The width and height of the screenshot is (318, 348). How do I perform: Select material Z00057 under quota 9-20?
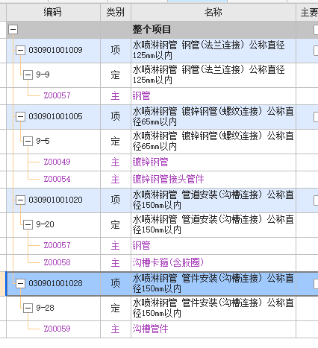tap(57, 245)
